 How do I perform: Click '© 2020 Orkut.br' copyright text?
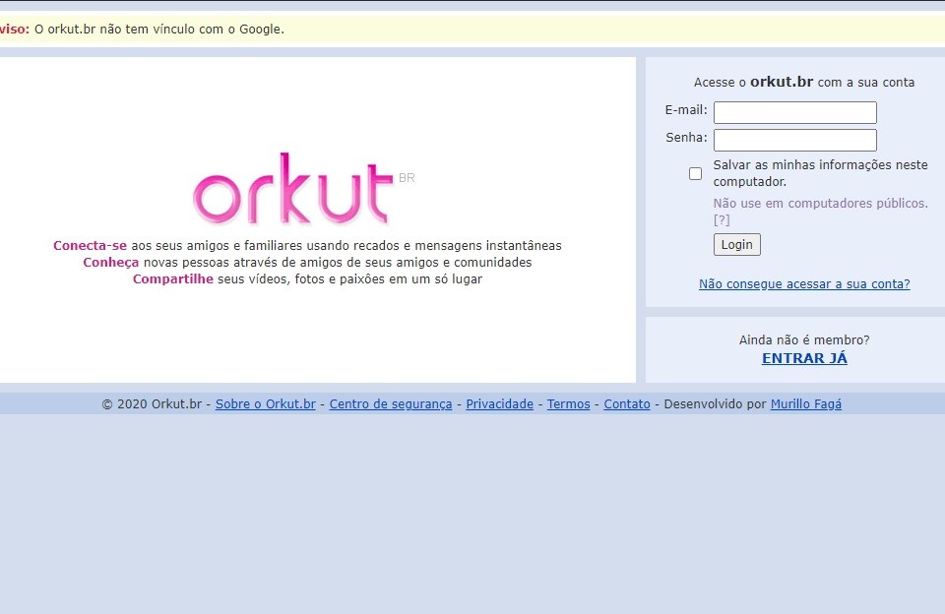point(152,403)
